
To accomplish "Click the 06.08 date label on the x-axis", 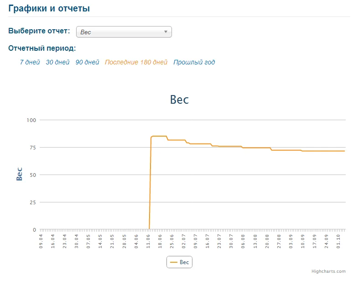I will click(243, 240).
